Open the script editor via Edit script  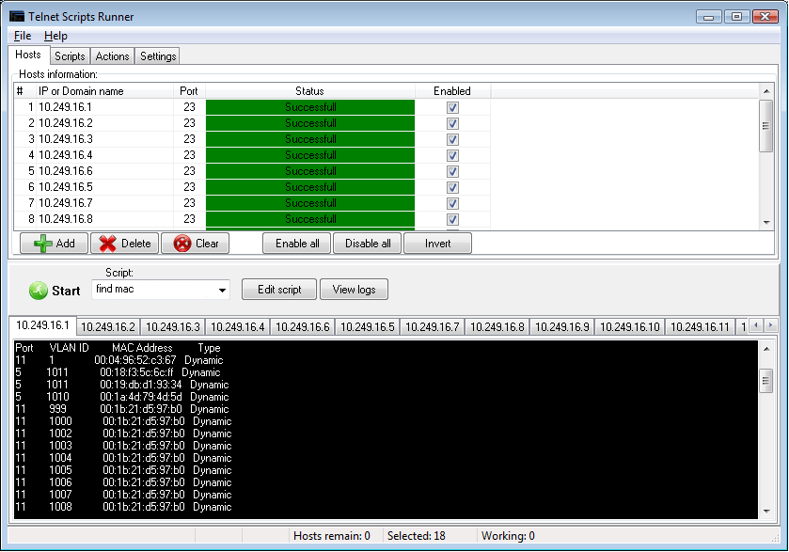pyautogui.click(x=278, y=290)
